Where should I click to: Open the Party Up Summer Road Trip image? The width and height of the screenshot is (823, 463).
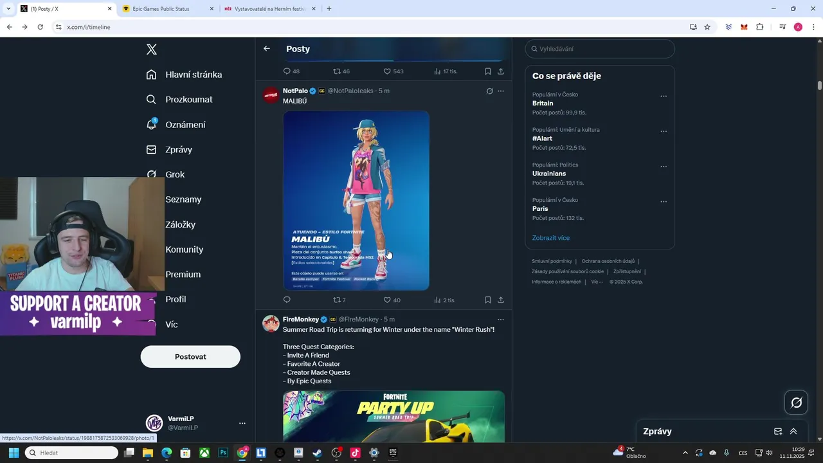[393, 417]
